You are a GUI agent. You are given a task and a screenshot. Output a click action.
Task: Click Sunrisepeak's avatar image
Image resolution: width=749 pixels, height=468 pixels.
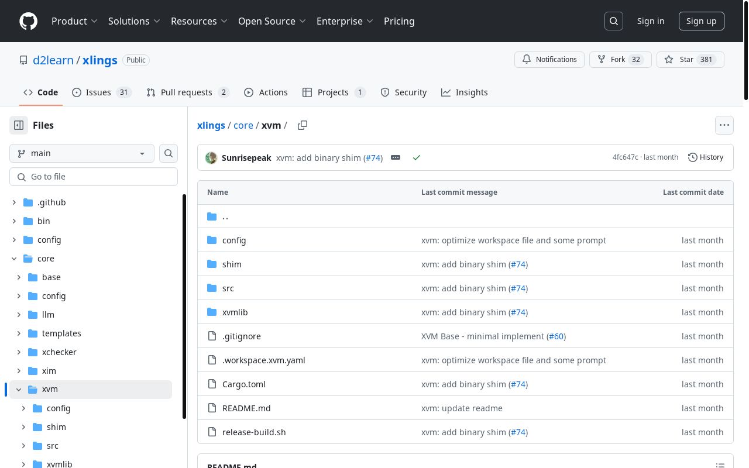pos(211,157)
